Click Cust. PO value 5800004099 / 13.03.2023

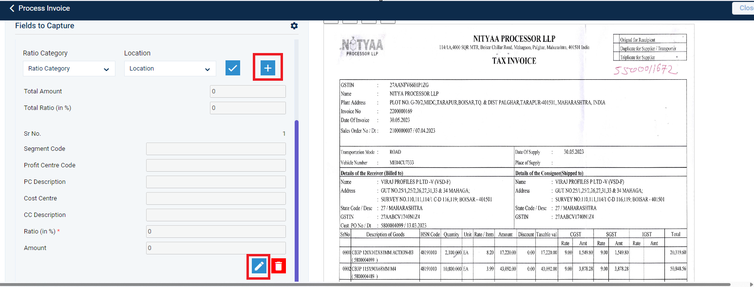coord(403,225)
